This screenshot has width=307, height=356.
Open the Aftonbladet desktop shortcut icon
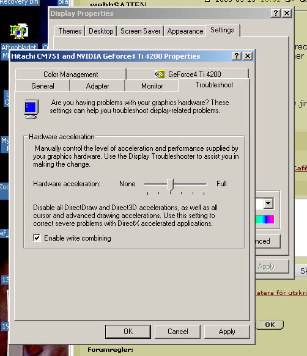(19, 31)
